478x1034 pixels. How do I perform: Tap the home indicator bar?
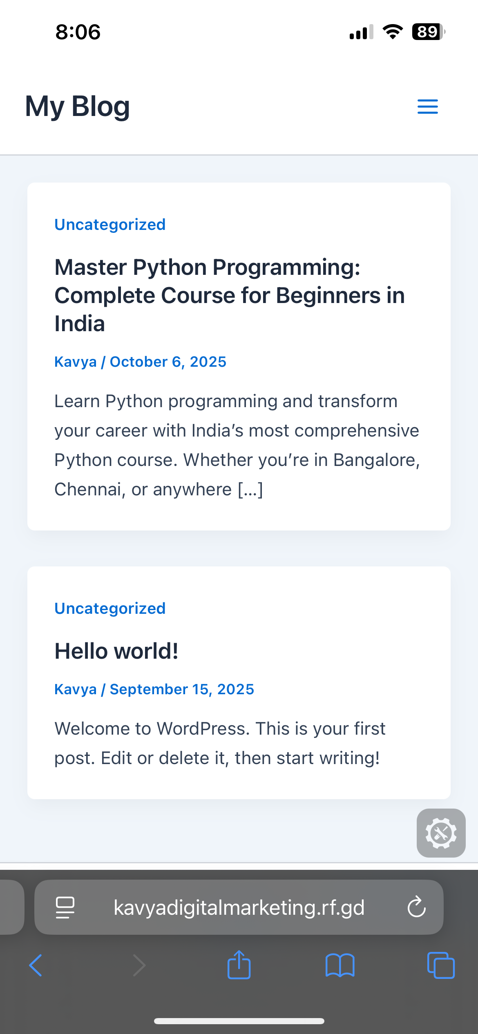point(239,1021)
